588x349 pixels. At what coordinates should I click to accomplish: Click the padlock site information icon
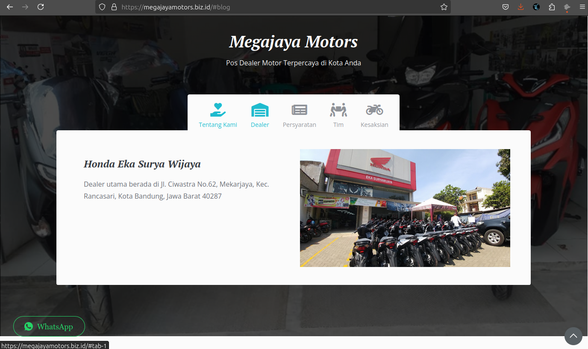113,7
